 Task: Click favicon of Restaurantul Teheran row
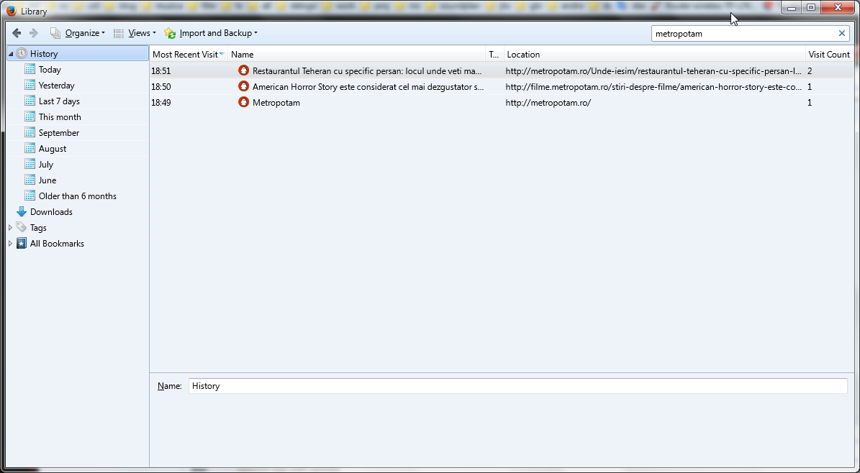click(243, 70)
